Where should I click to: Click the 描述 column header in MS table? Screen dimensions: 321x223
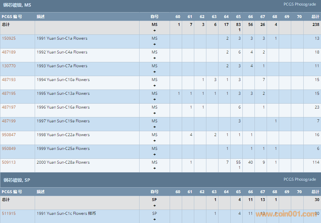click(x=41, y=17)
